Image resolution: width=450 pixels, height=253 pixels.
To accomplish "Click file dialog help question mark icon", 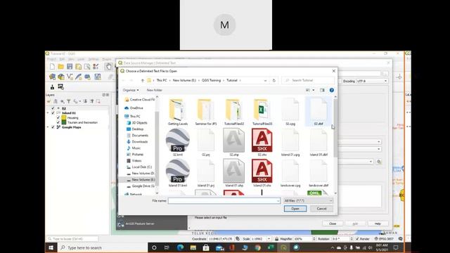I will pos(331,90).
